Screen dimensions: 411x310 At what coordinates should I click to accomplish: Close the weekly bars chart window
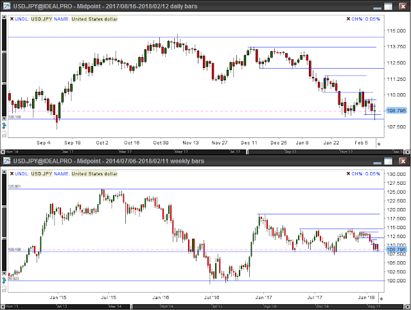(403, 161)
